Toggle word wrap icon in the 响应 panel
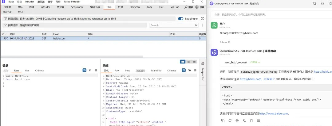The image size is (332, 126). pyautogui.click(x=184, y=70)
